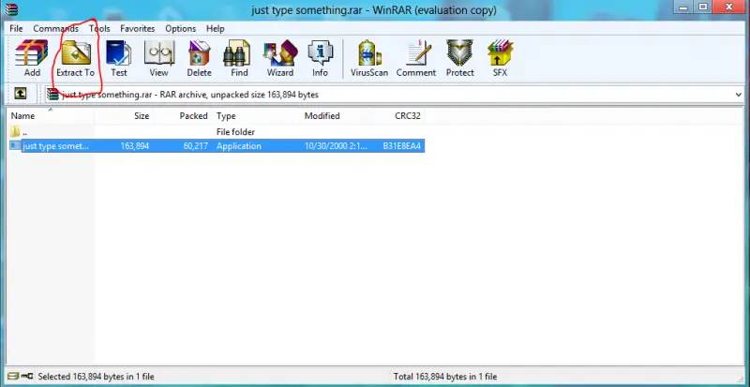
Task: Open the Favorites menu
Action: (137, 29)
